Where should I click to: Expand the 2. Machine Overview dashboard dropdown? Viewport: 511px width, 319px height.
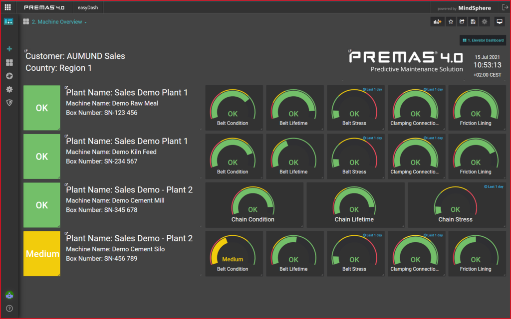(59, 22)
